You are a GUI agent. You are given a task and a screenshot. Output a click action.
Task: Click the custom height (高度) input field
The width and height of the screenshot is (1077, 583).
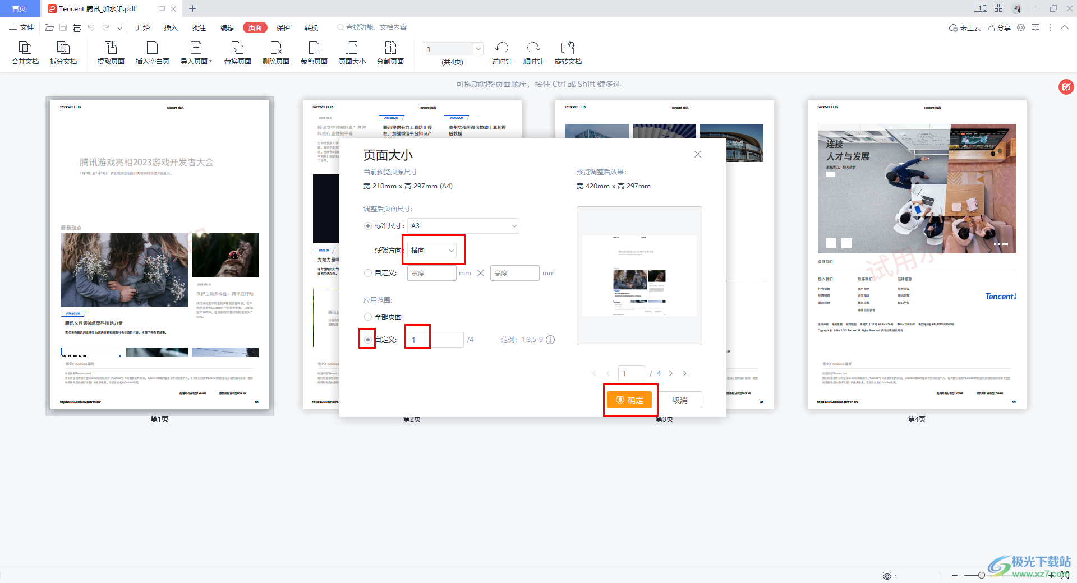pos(514,273)
